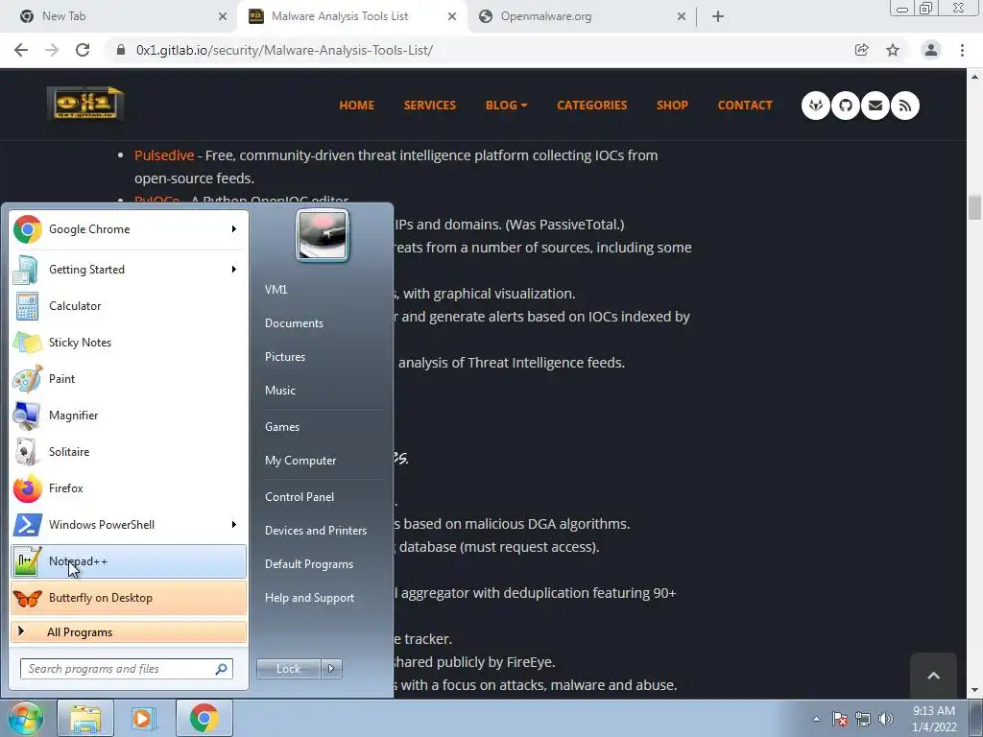Open the Calculator app icon
Image resolution: width=983 pixels, height=737 pixels.
coord(27,306)
